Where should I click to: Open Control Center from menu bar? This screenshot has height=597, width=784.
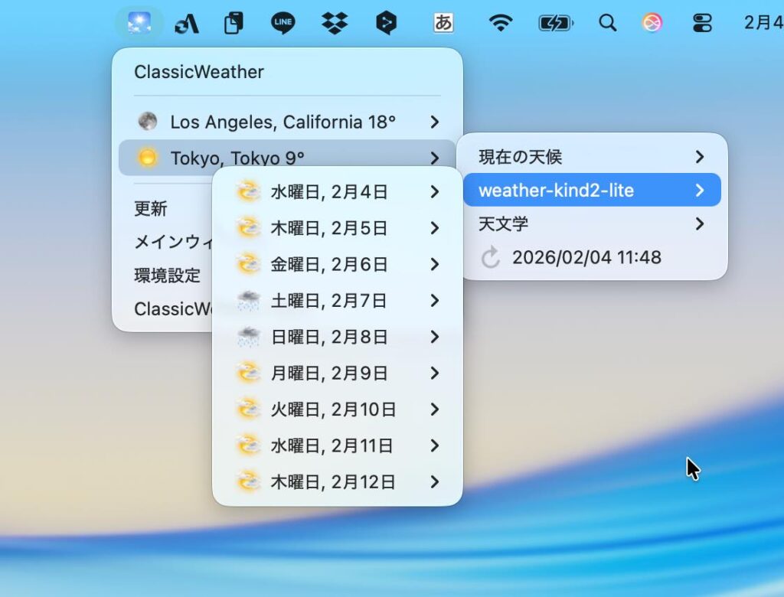[x=702, y=23]
